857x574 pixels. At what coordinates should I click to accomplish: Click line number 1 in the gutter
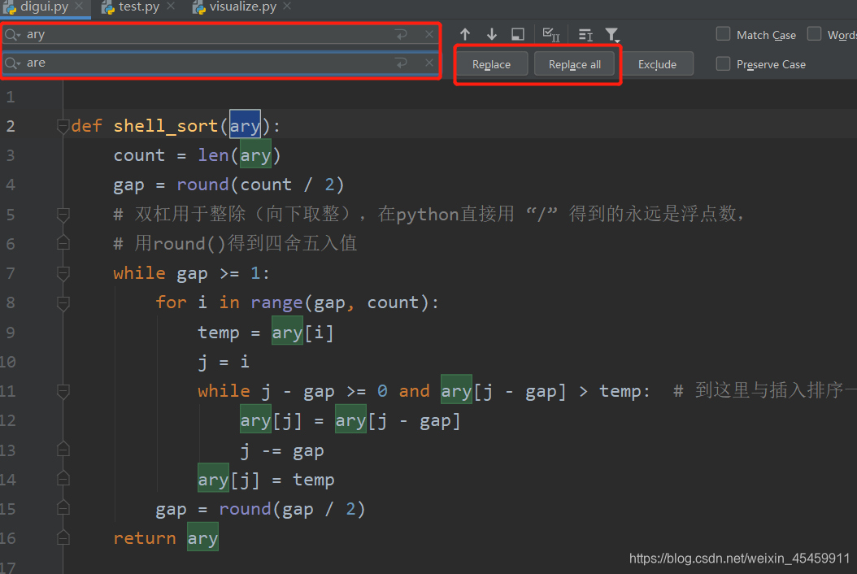(x=11, y=98)
